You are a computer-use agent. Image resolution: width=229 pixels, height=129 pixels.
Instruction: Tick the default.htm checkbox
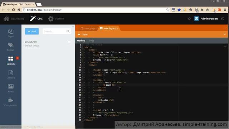click(x=69, y=42)
